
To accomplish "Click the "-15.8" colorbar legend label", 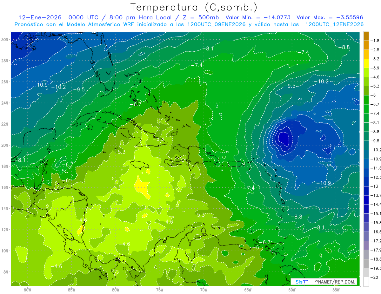I will click(x=375, y=223).
